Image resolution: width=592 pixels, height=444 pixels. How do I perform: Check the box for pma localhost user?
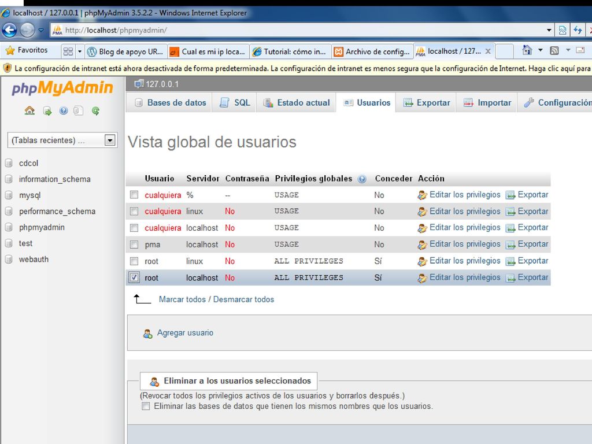pyautogui.click(x=134, y=245)
